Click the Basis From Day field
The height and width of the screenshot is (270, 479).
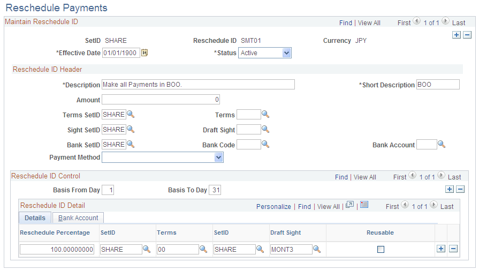[108, 190]
